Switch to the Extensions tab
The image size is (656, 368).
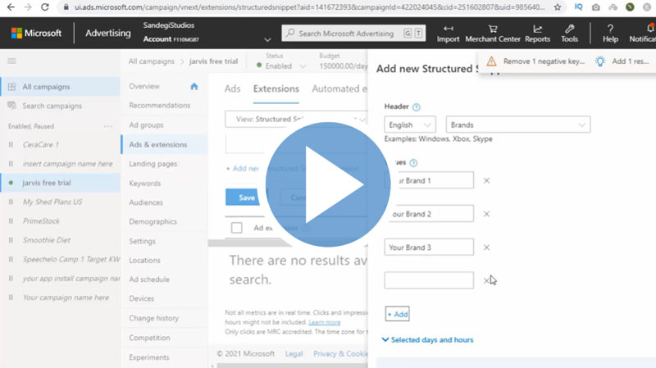276,89
